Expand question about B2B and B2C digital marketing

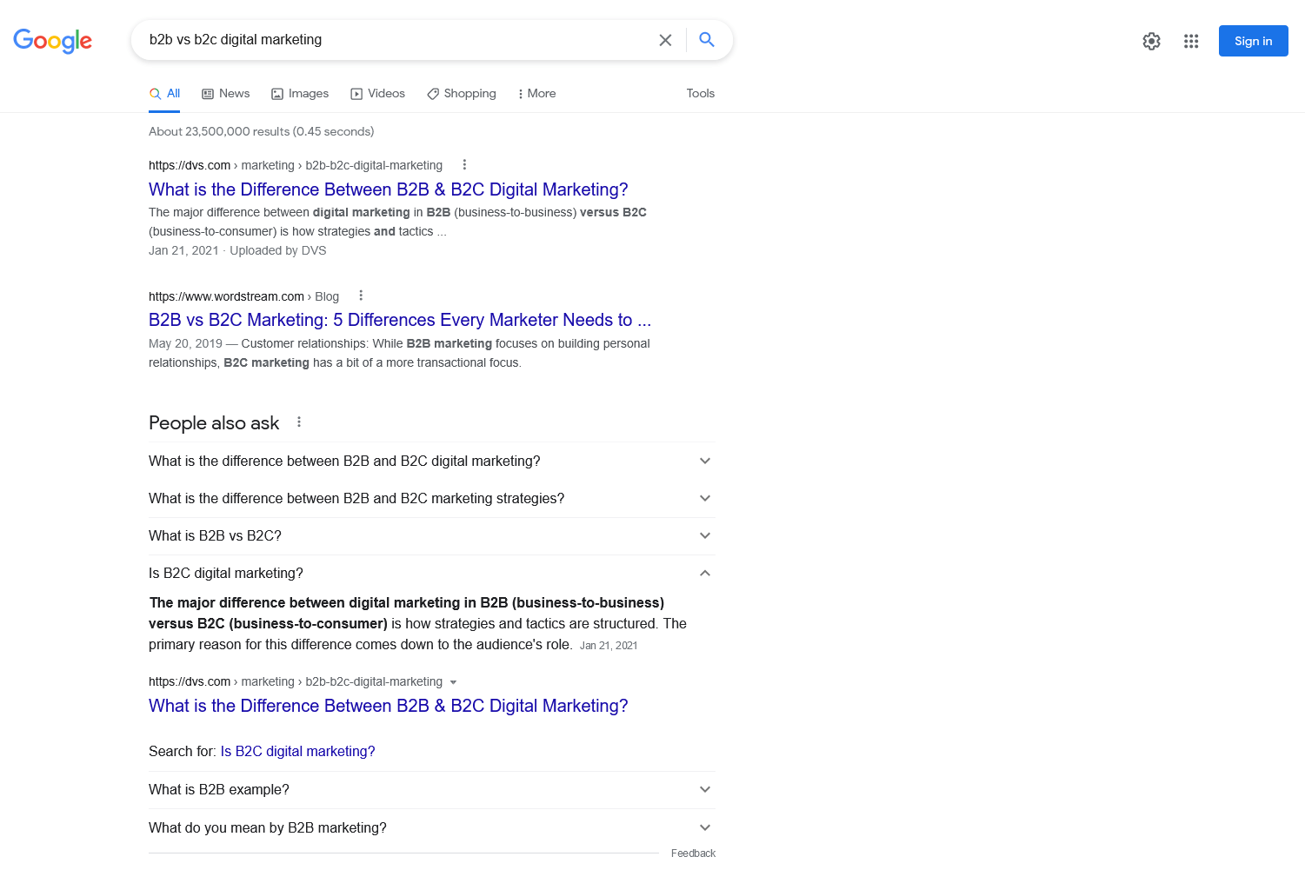432,461
